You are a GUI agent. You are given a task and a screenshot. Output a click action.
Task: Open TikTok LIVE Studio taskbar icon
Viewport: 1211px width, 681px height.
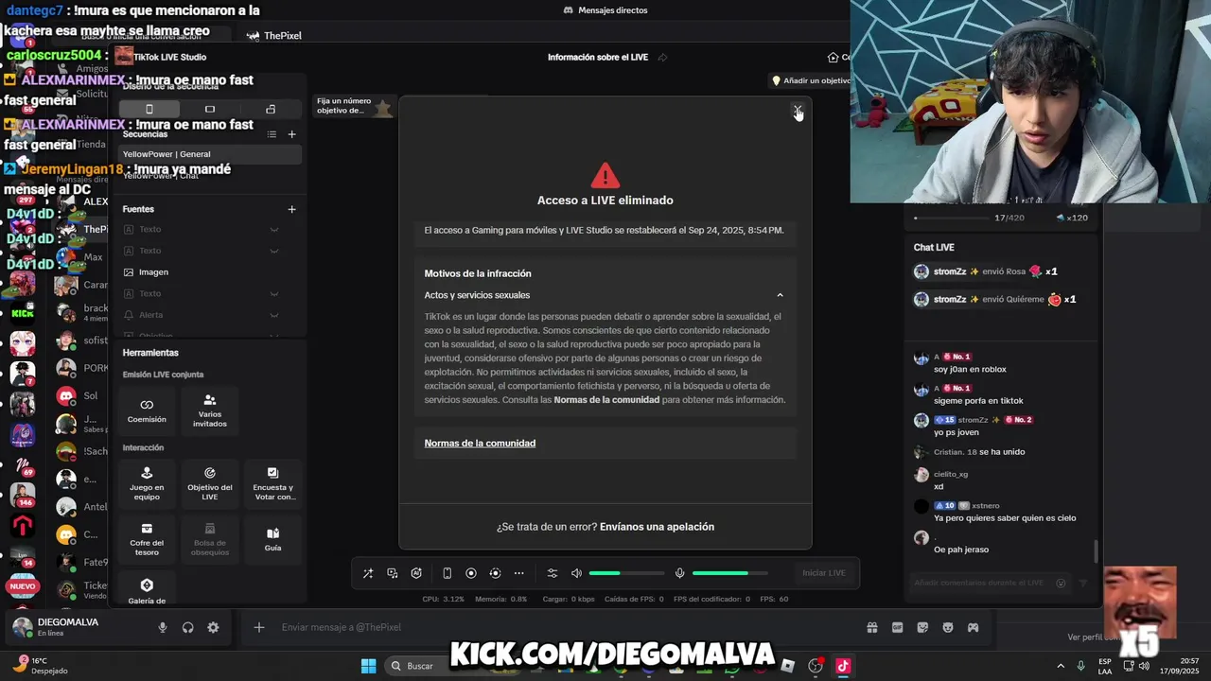coord(842,666)
